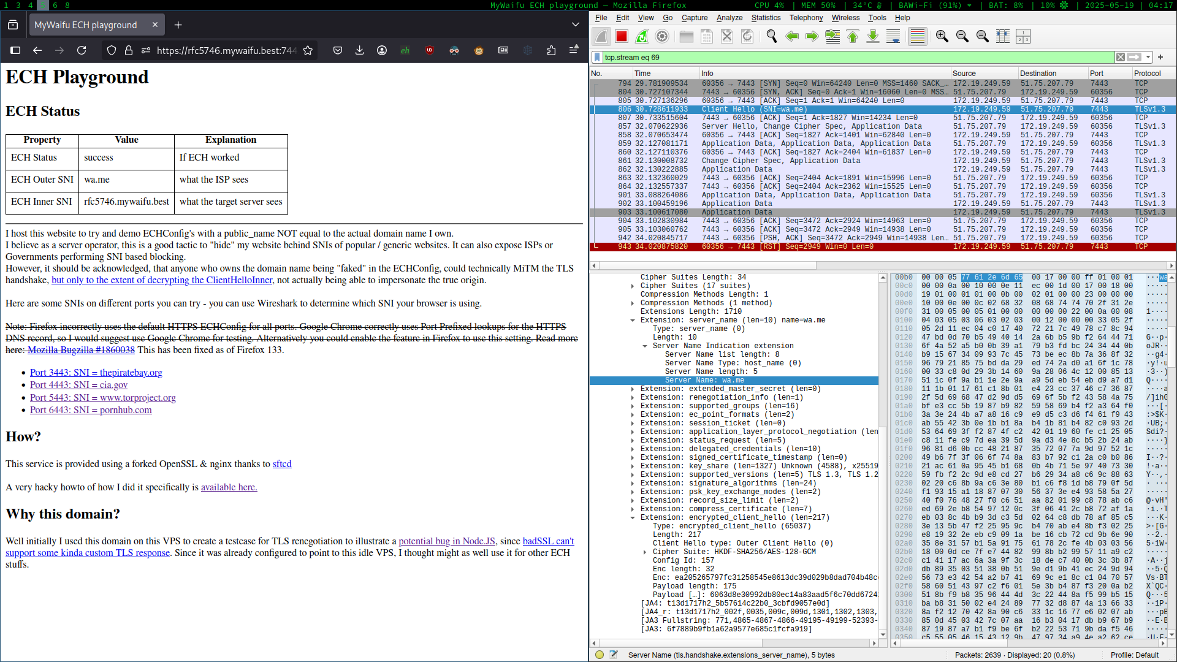This screenshot has width=1177, height=662.
Task: Click packet details vertical scrollbar
Action: coord(883,456)
